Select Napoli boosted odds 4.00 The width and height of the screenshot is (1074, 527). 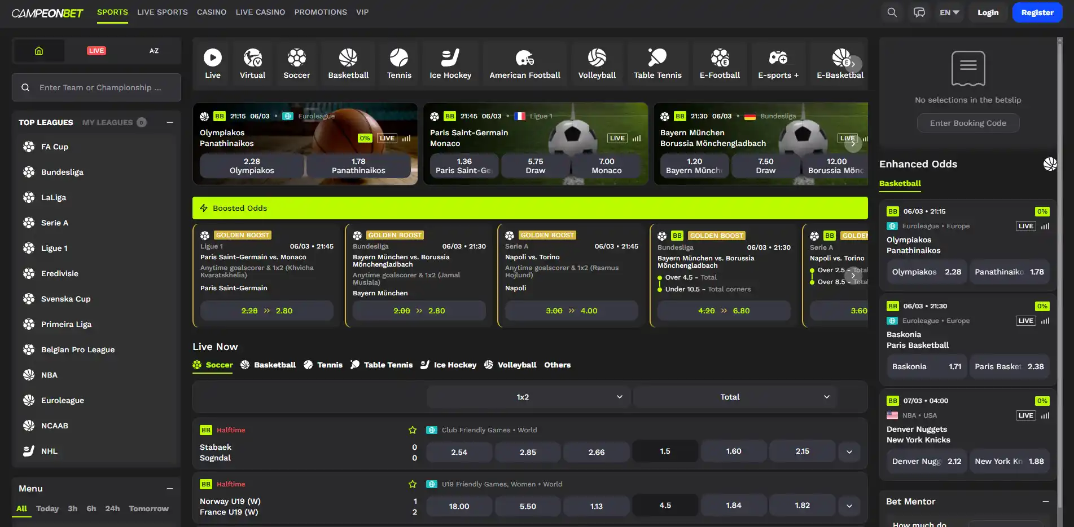pyautogui.click(x=572, y=311)
